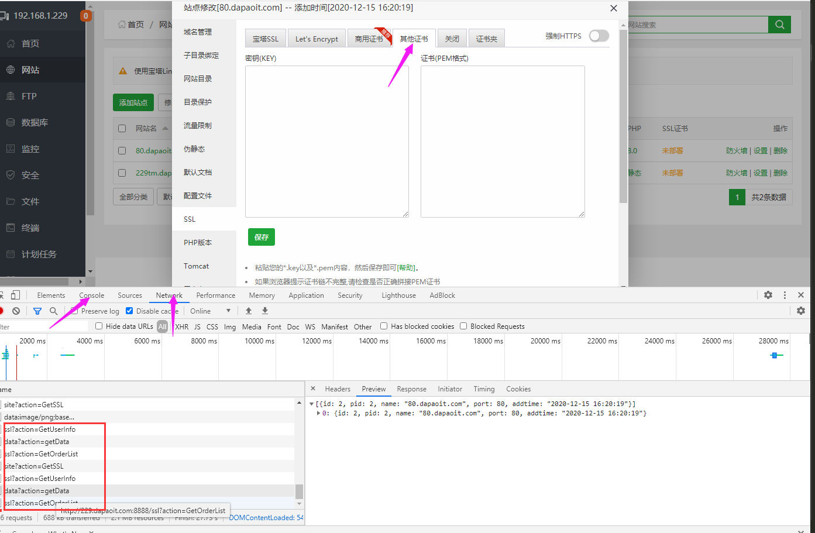This screenshot has width=815, height=533.
Task: Open the 证书夹 tab
Action: [486, 39]
